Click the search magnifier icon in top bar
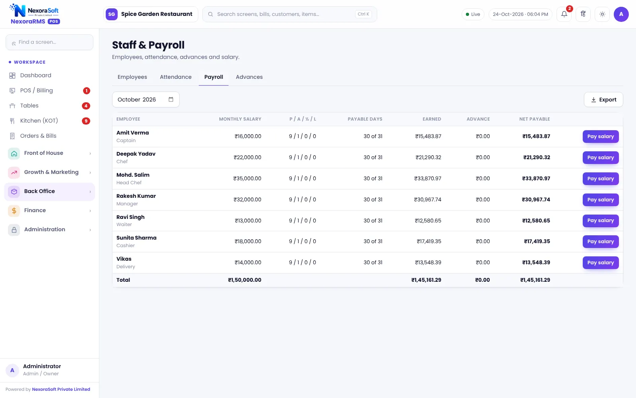Viewport: 636px width, 398px height. pyautogui.click(x=211, y=14)
